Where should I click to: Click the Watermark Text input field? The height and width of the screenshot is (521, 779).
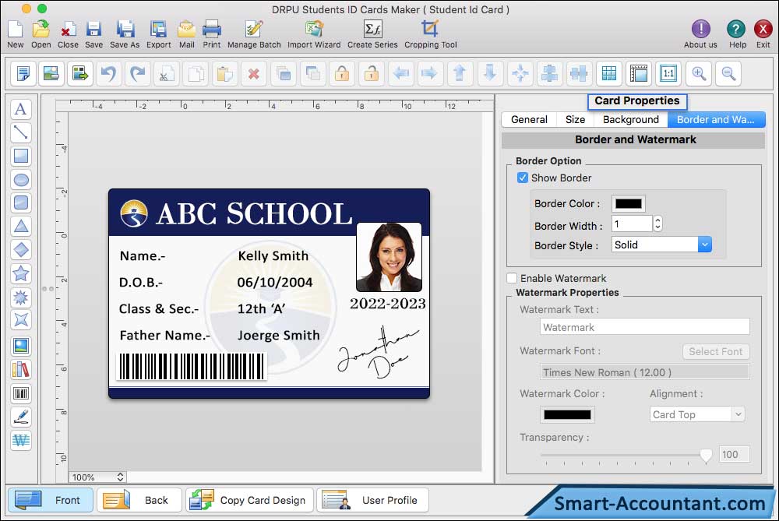(x=644, y=327)
